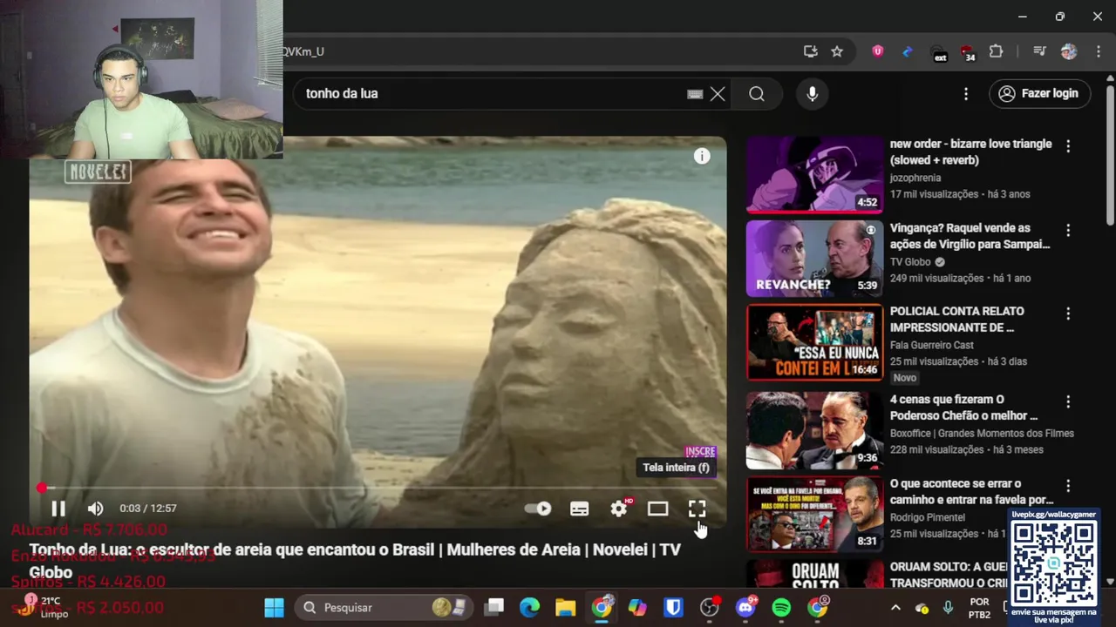Viewport: 1116px width, 627px height.
Task: Open the Chrome profile avatar
Action: click(1069, 51)
